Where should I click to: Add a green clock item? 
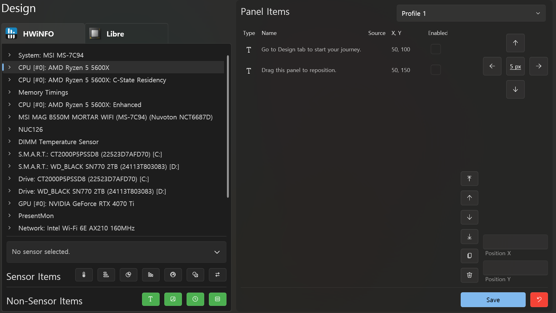point(195,299)
